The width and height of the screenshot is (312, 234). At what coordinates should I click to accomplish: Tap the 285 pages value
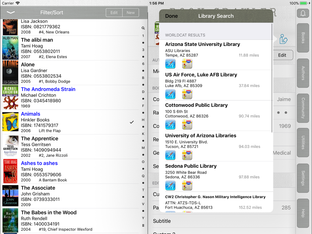286,207
